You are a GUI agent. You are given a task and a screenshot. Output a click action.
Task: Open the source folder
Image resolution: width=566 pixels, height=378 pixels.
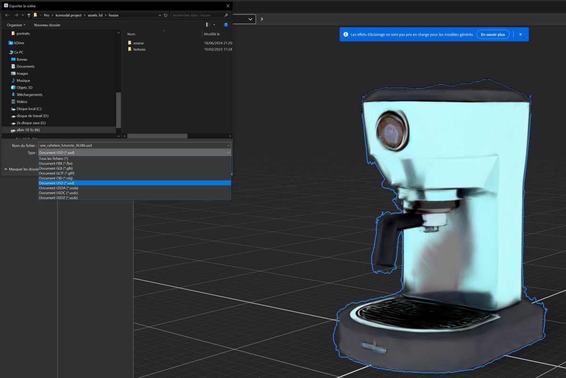(138, 43)
